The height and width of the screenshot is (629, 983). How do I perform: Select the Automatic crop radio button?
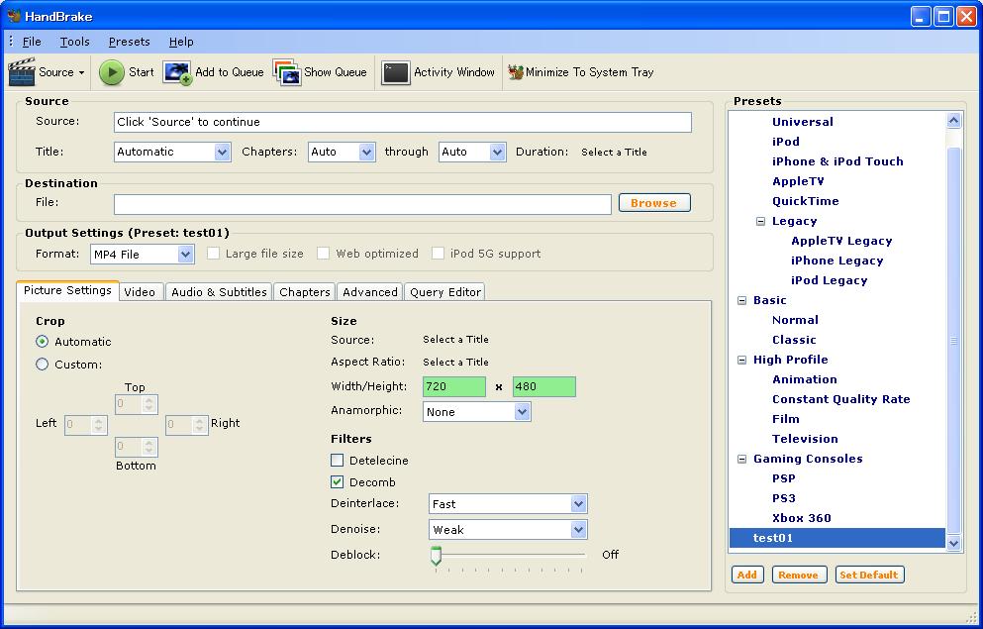click(x=42, y=342)
